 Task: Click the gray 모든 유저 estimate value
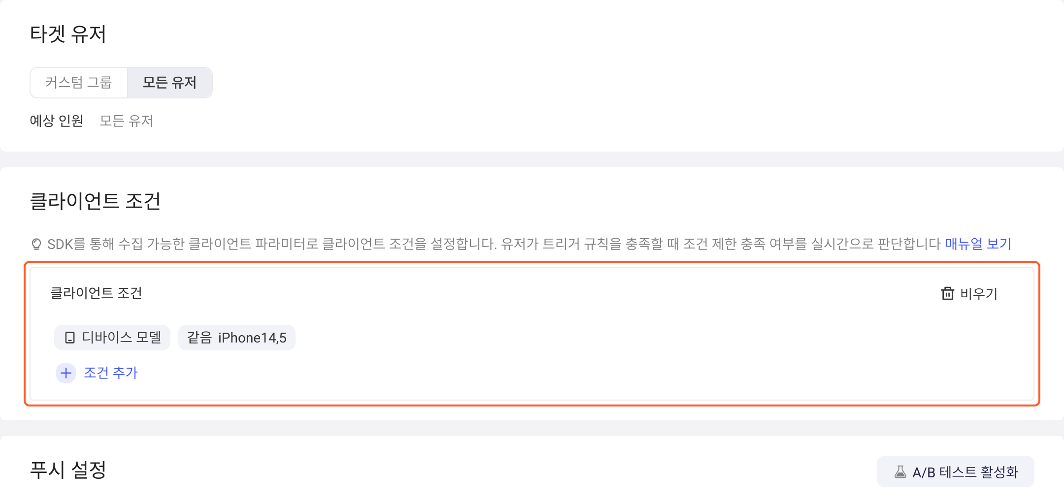click(127, 121)
